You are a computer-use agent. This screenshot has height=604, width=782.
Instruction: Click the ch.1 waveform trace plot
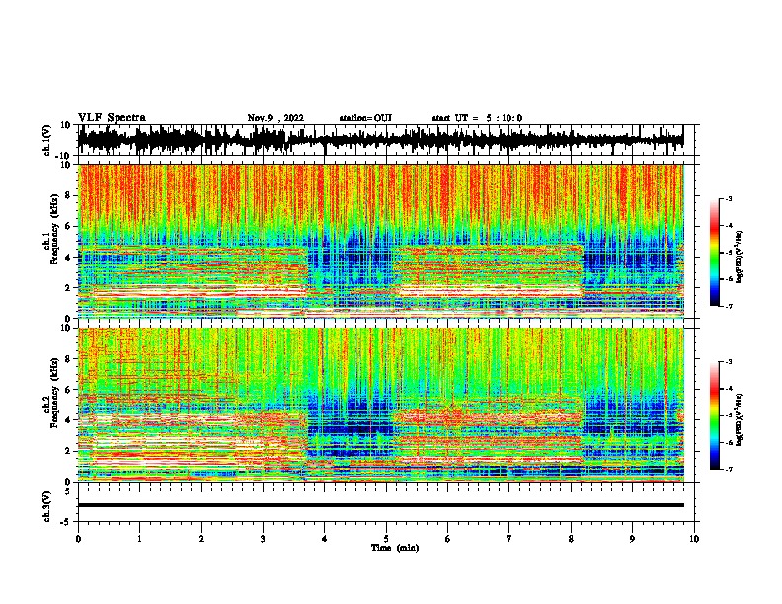pyautogui.click(x=381, y=140)
